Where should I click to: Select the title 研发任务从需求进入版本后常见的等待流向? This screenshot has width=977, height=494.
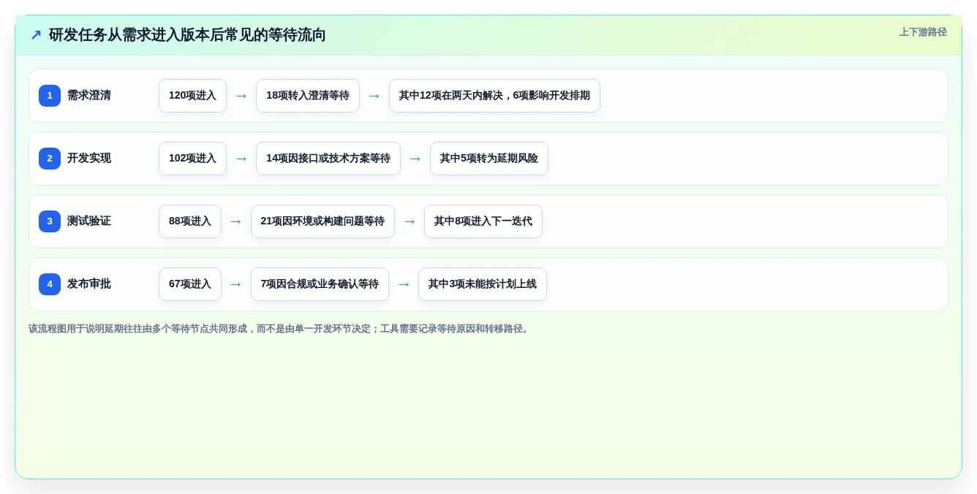coord(187,34)
